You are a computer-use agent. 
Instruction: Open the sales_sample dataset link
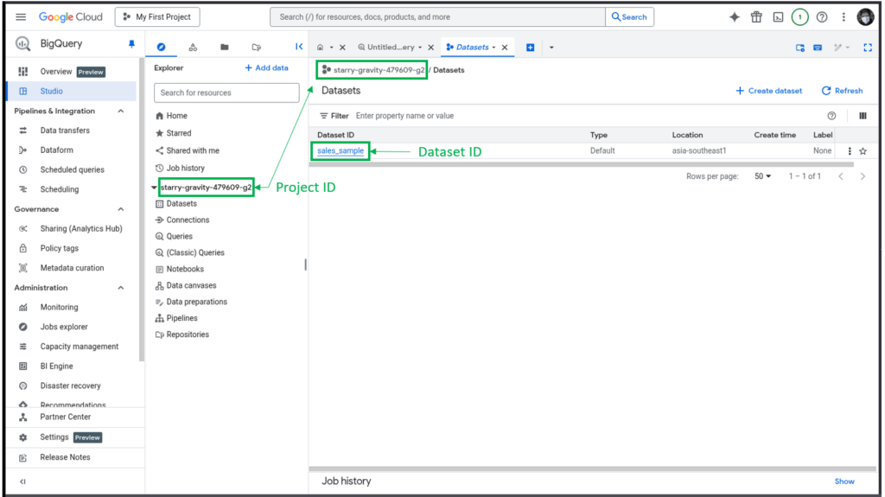tap(341, 150)
